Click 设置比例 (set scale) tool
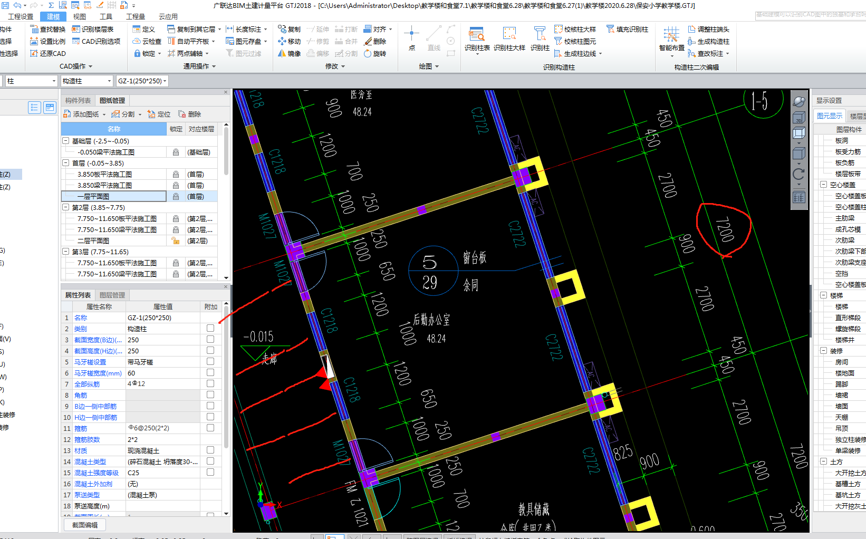This screenshot has width=866, height=539. 47,41
